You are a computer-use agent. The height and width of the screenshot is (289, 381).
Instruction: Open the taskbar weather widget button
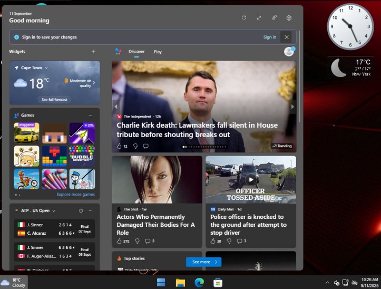coord(14,283)
